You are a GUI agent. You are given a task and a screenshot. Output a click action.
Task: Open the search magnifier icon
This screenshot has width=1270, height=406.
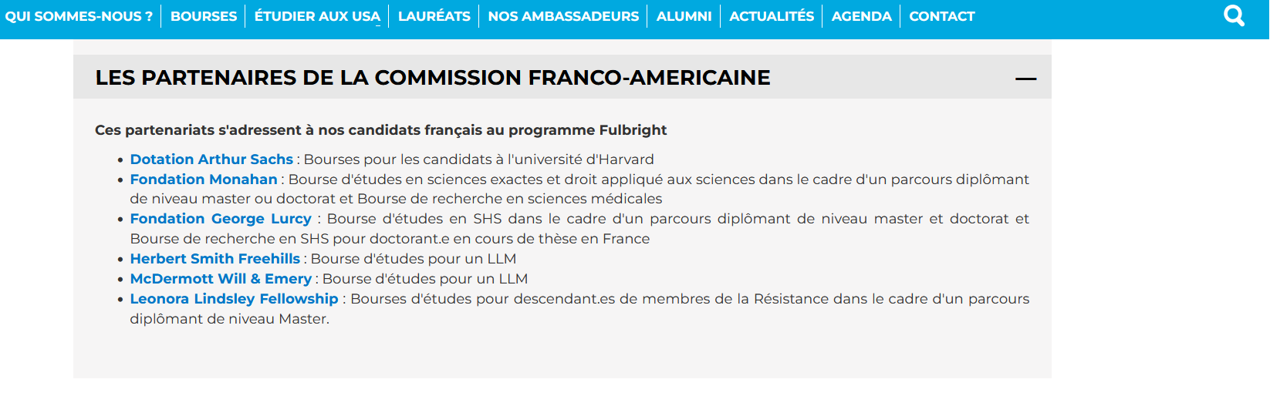pyautogui.click(x=1235, y=15)
